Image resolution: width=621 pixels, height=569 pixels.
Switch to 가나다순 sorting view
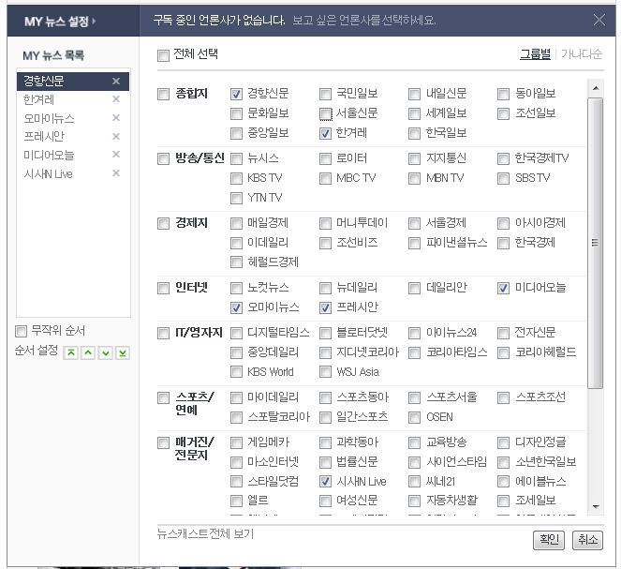(582, 54)
